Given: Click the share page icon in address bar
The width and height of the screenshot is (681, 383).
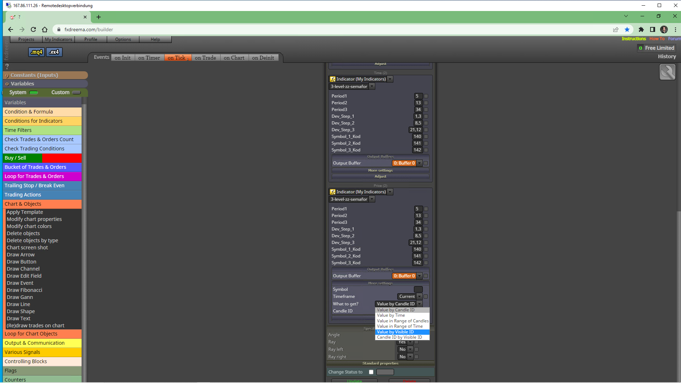Looking at the screenshot, I should (x=616, y=29).
